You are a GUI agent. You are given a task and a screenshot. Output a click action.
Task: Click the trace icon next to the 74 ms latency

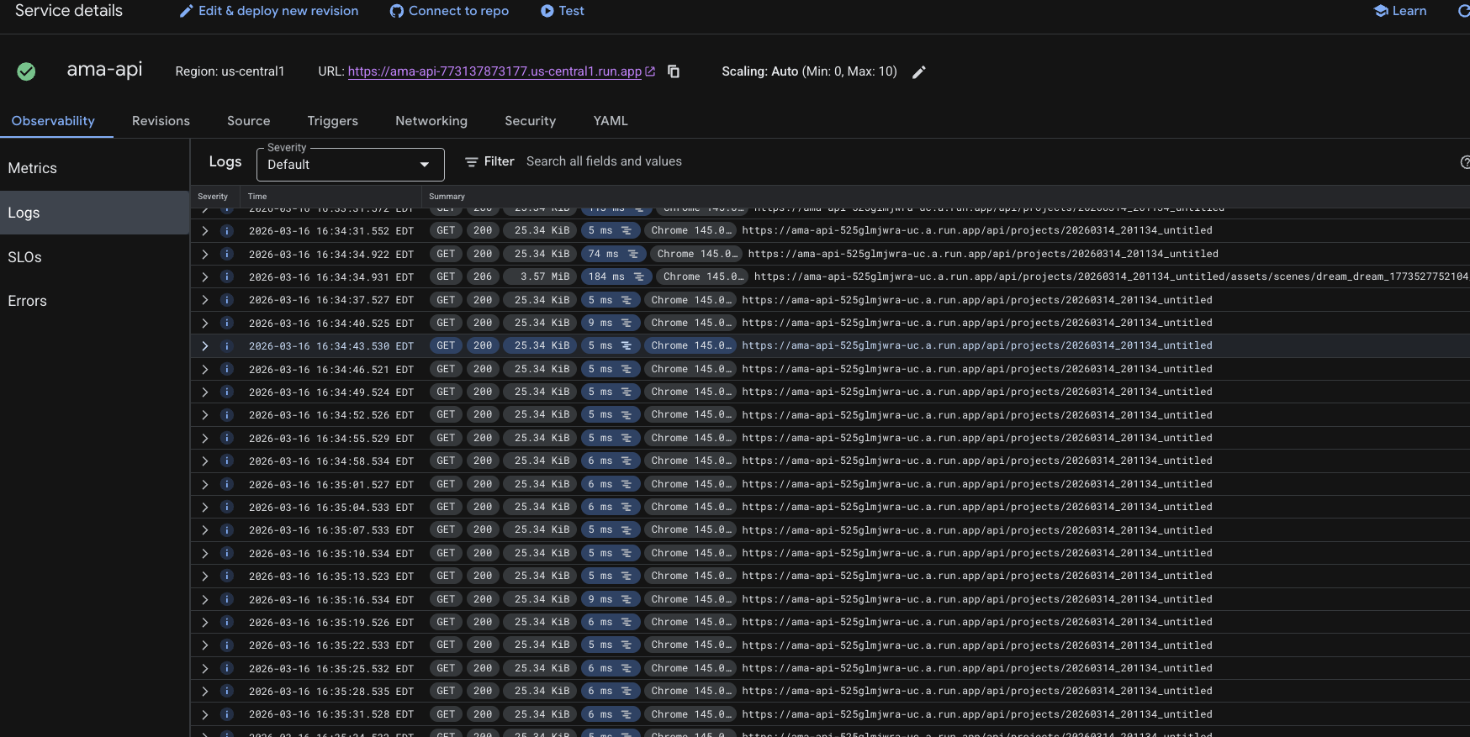tap(633, 254)
